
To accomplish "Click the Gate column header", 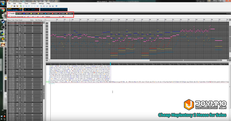I will 32,20.
